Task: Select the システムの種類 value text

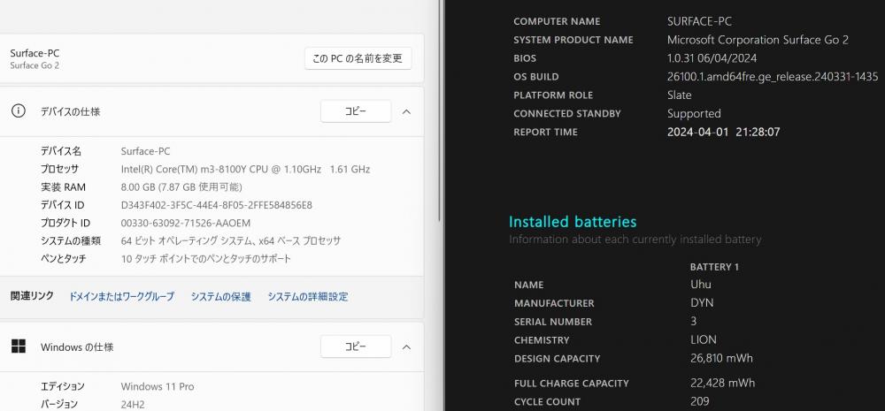Action: coord(231,240)
